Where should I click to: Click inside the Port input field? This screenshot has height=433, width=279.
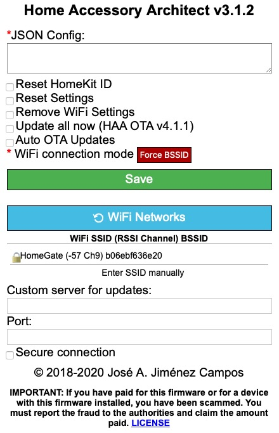pos(139,337)
